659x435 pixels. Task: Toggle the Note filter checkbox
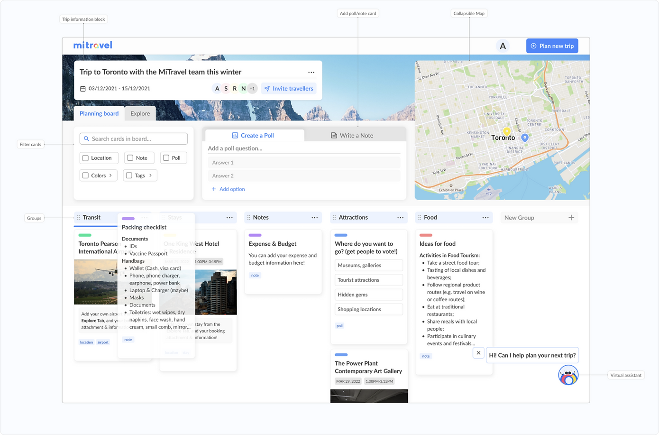click(130, 158)
